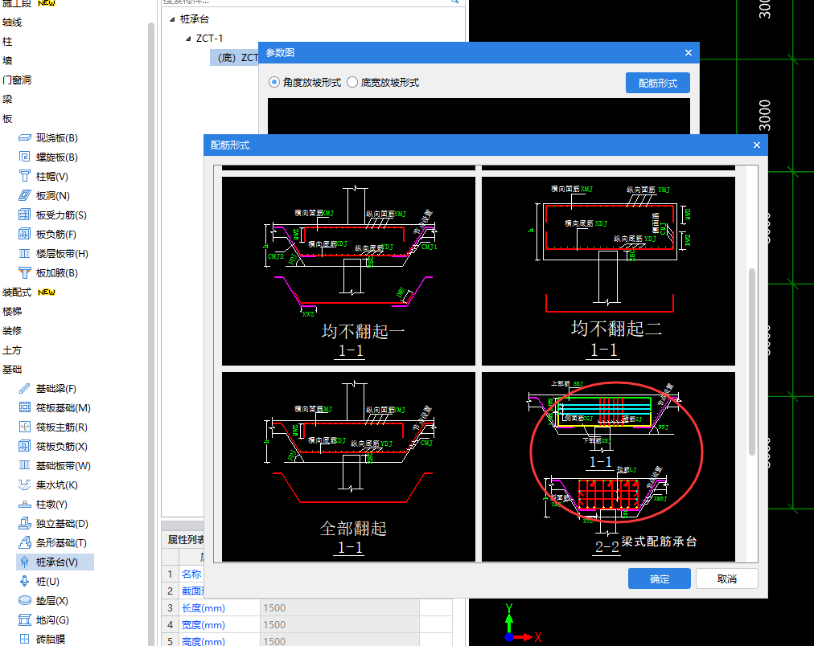Select 角度放坡形式 radio option

tap(274, 83)
